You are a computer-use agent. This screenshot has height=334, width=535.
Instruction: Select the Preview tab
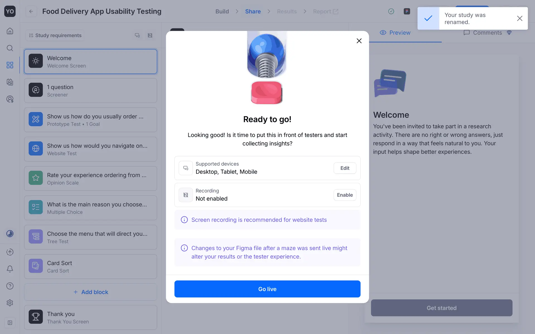pyautogui.click(x=395, y=33)
